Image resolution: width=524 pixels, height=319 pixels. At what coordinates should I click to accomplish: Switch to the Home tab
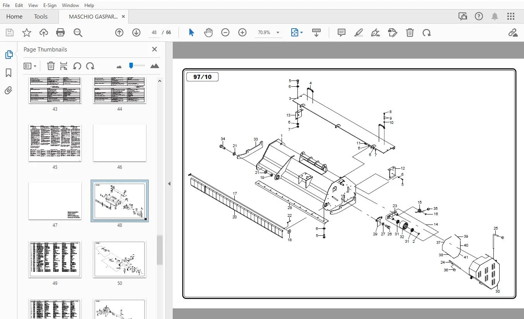pyautogui.click(x=14, y=16)
